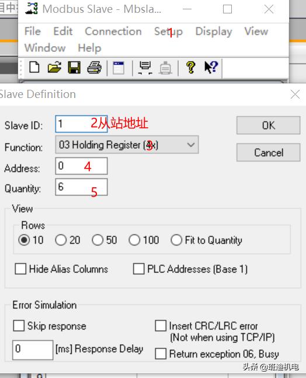Click the context Help arrow-question icon
This screenshot has height=378, width=306.
[x=211, y=67]
